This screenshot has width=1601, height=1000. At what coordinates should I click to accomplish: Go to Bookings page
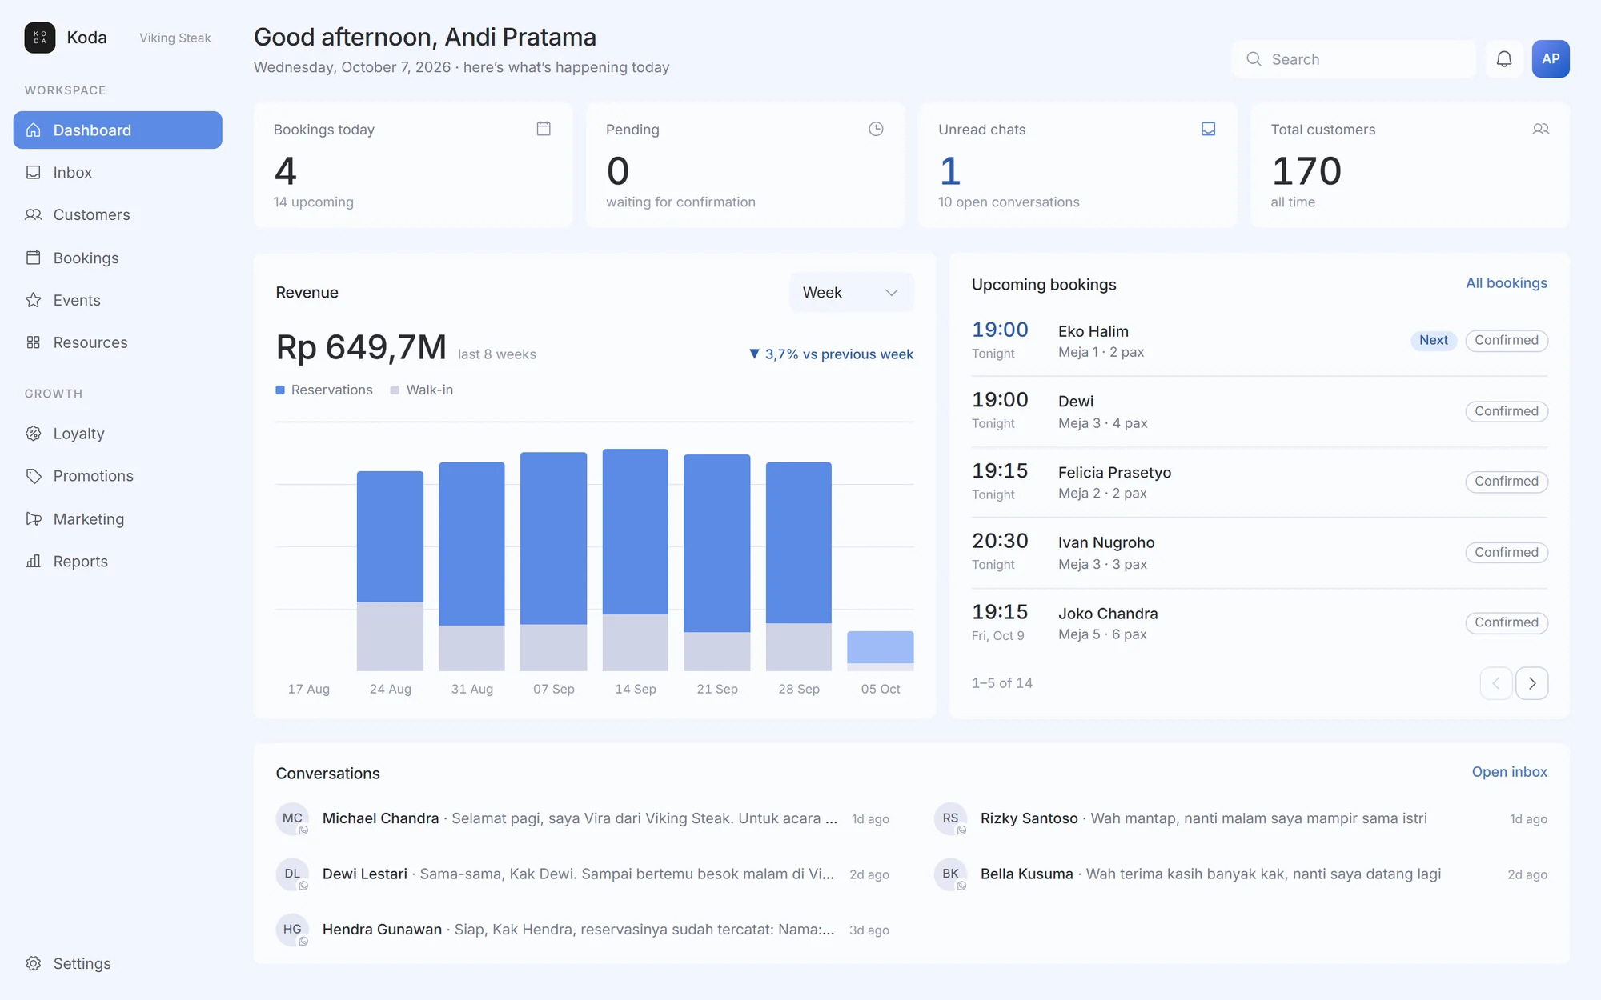118,258
